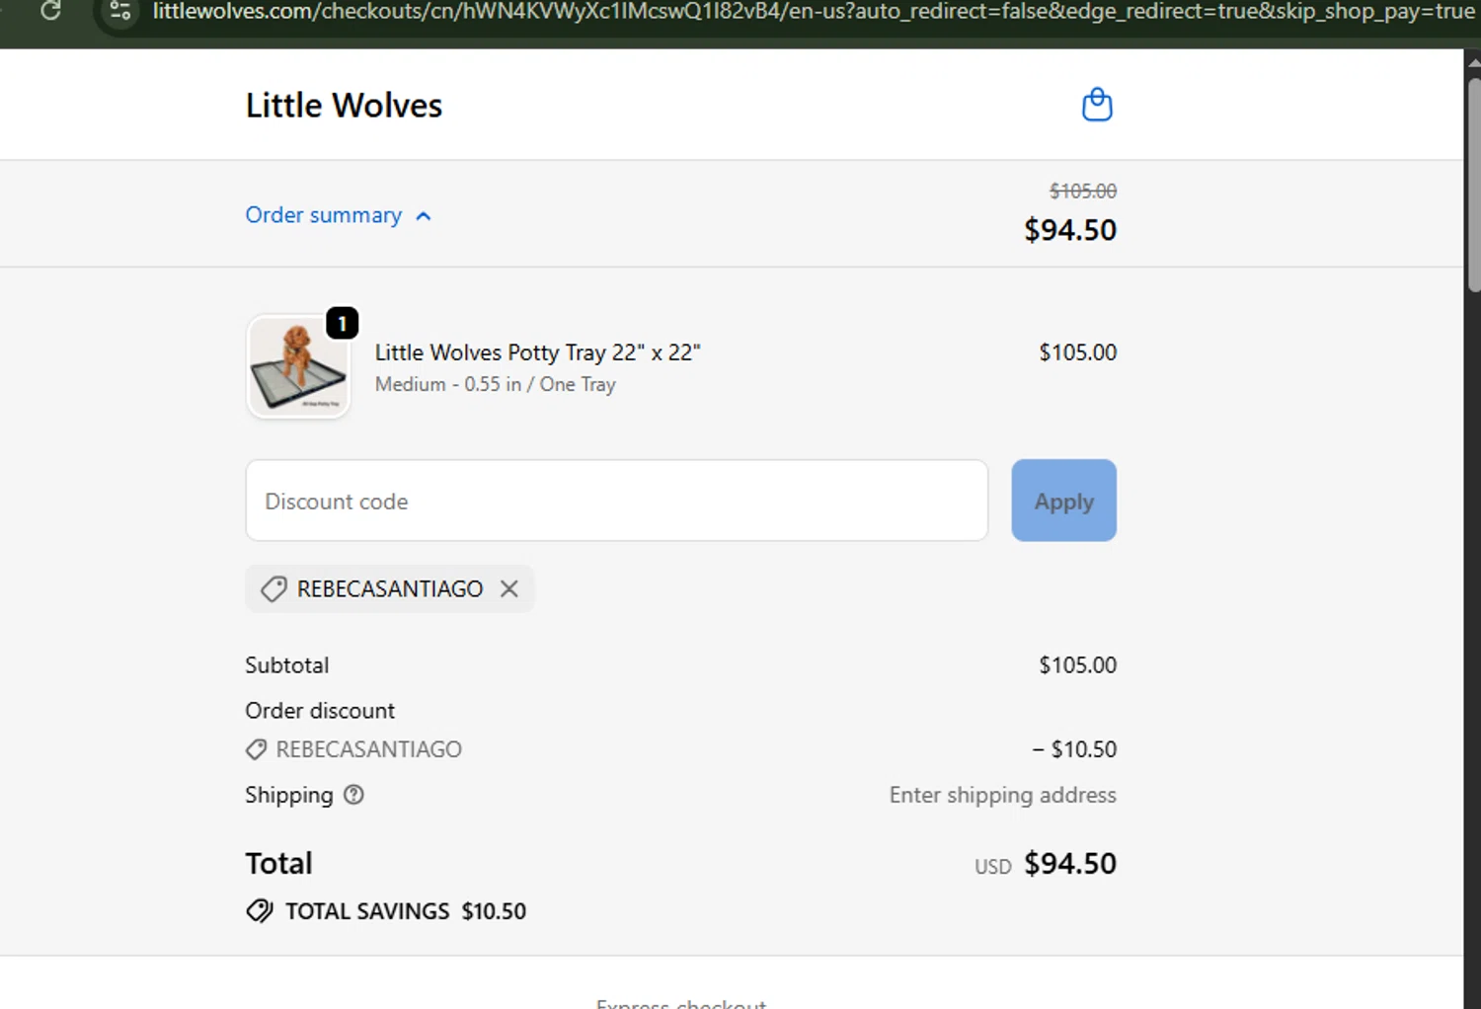Click the Shipping label

289,795
